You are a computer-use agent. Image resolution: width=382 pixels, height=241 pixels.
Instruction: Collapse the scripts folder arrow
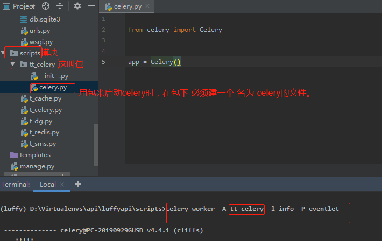click(x=3, y=53)
